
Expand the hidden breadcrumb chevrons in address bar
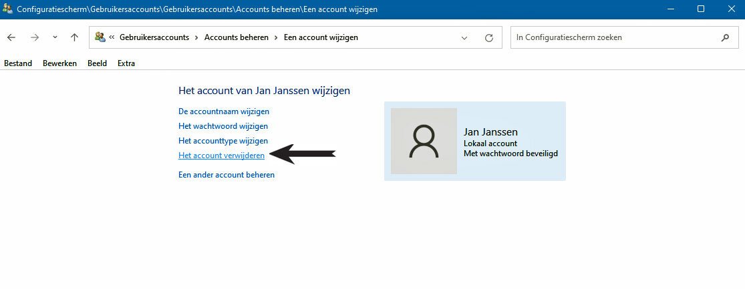(112, 37)
